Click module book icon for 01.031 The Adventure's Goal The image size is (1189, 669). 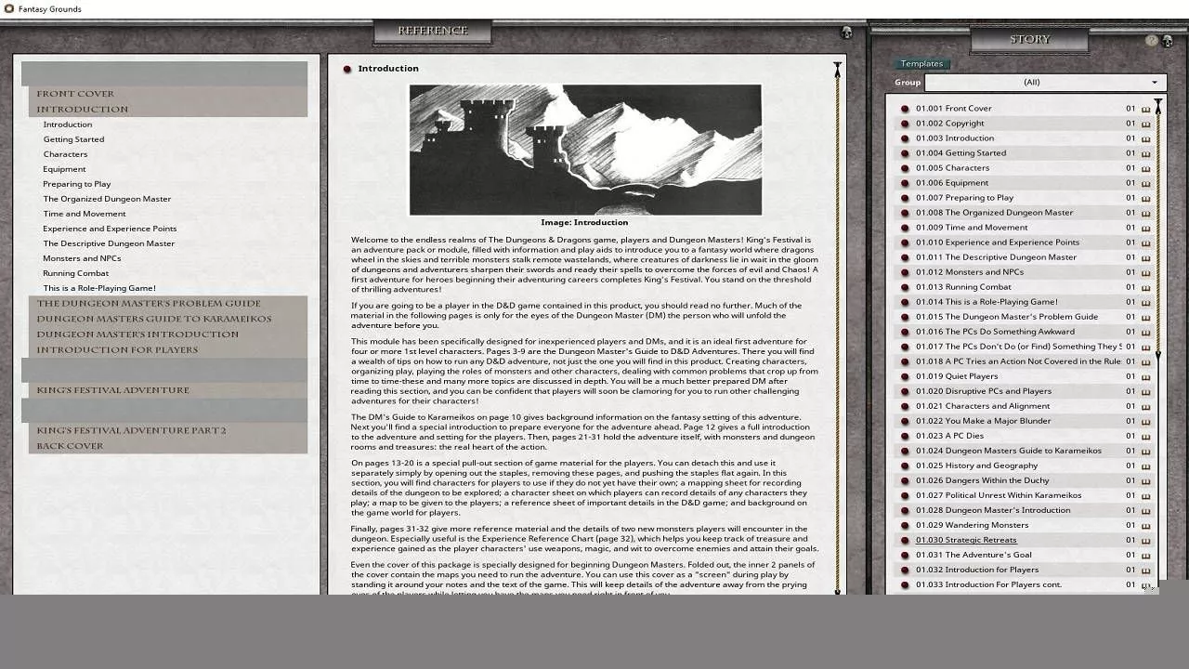[x=1145, y=555]
